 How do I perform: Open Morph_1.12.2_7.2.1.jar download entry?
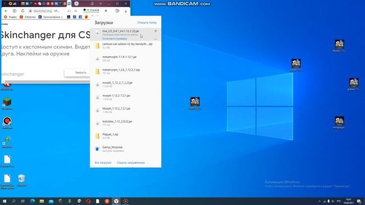click(125, 110)
